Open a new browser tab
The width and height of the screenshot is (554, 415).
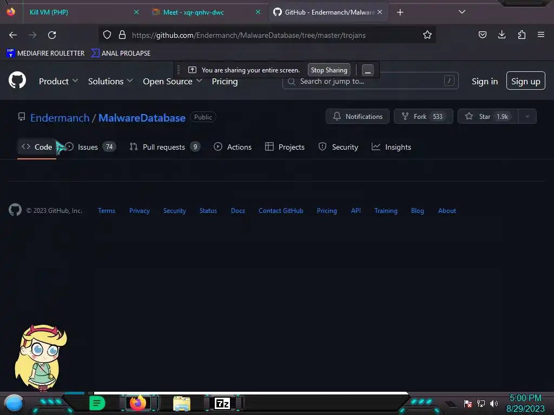[400, 12]
